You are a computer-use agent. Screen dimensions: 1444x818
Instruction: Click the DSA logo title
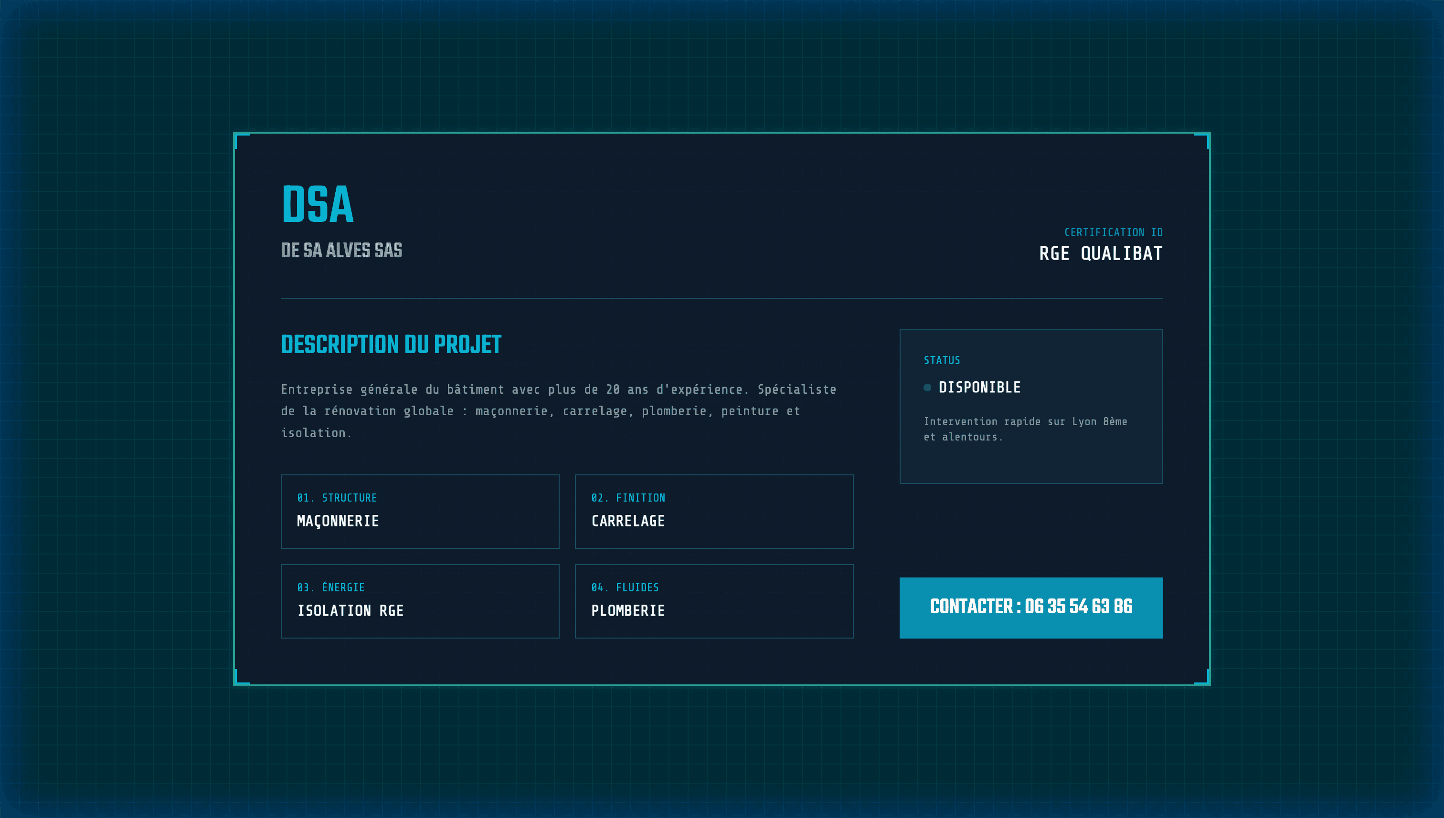tap(317, 205)
